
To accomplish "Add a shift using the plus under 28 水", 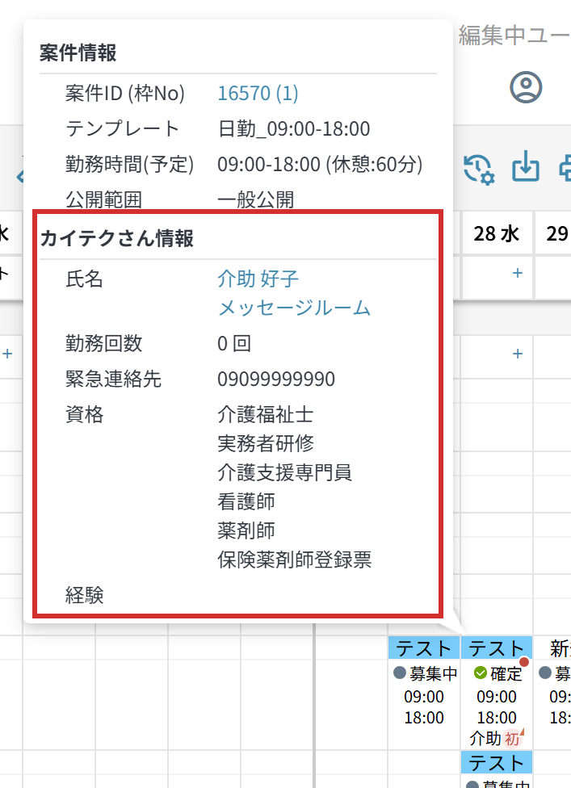I will tap(517, 273).
